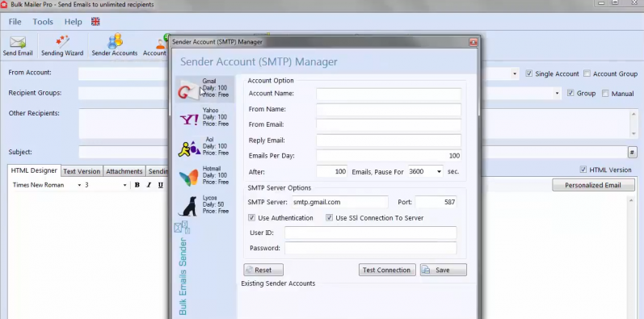
Task: Click the Personalized Email button
Action: point(592,185)
